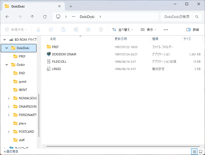Close the DokiDoki tab
205x155 pixels.
tap(59, 6)
